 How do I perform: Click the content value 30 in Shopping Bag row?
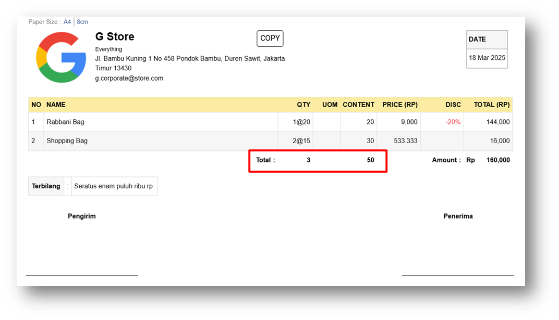pos(370,141)
